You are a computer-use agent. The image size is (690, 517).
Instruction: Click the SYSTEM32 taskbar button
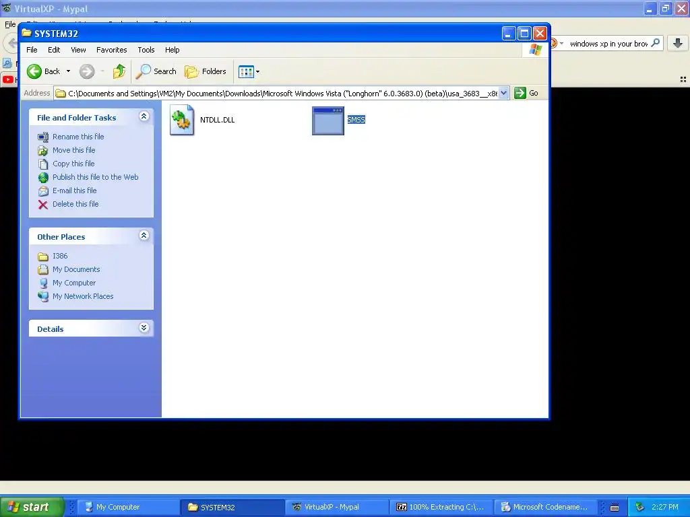tap(232, 508)
